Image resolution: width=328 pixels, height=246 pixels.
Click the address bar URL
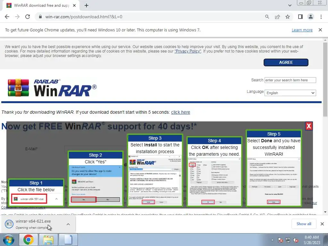84,17
